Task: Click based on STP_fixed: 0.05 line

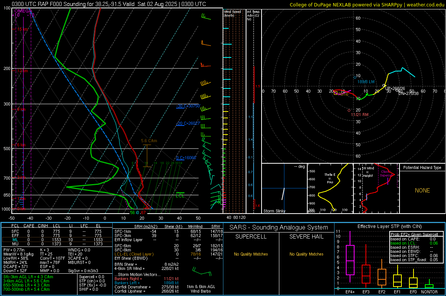Action: tap(414, 260)
